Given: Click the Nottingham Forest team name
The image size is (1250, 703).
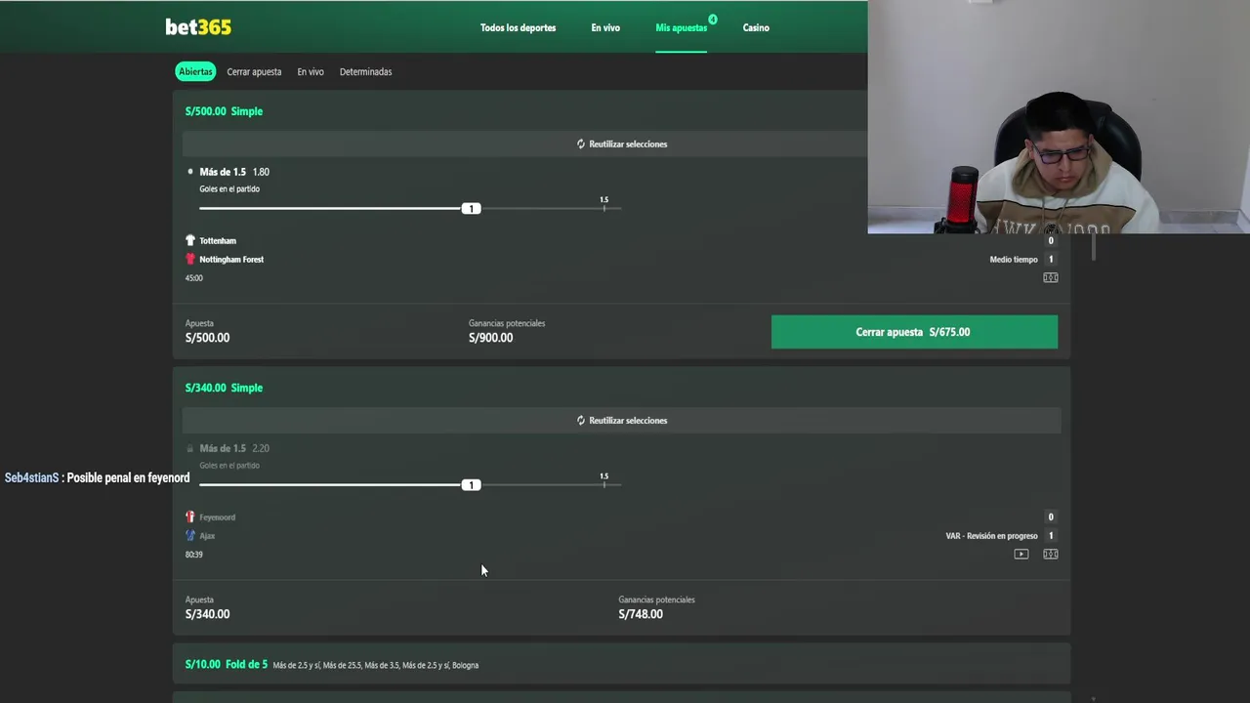Looking at the screenshot, I should [231, 259].
